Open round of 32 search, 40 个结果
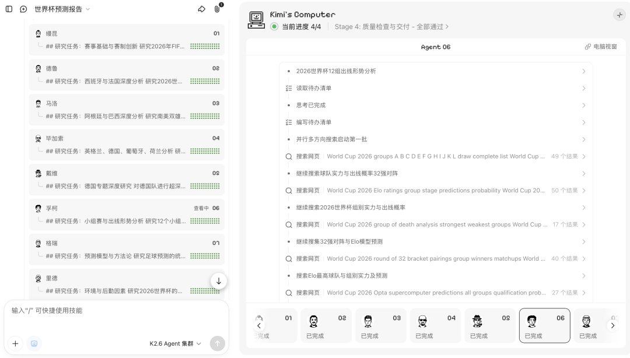 point(436,259)
